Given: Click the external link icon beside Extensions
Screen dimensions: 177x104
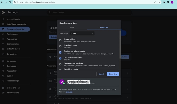Looking at the screenshot, I should [19, 88].
